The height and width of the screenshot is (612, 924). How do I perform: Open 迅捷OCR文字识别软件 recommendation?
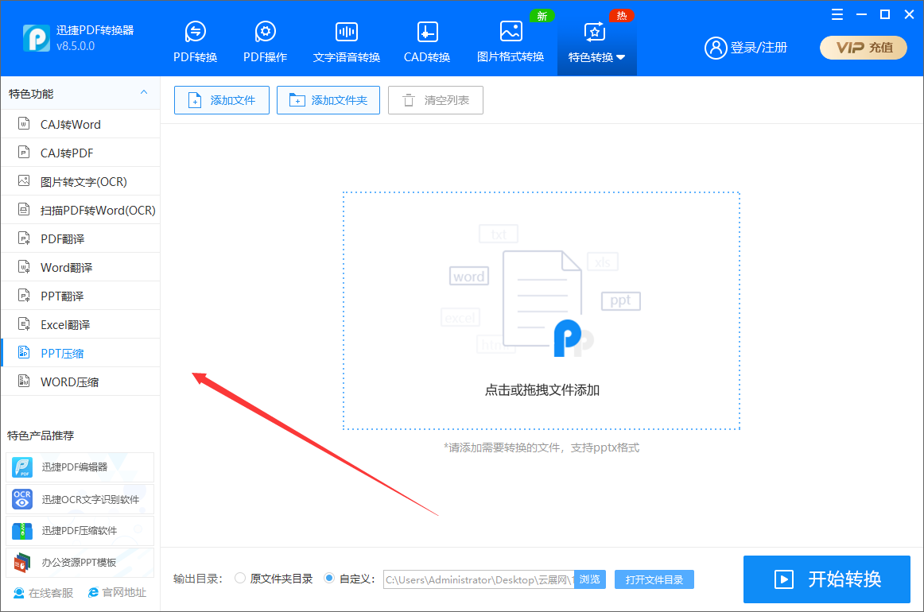(x=80, y=499)
